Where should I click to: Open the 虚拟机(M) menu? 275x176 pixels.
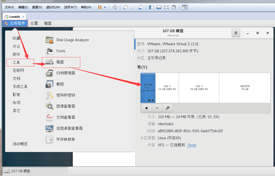point(53,7)
